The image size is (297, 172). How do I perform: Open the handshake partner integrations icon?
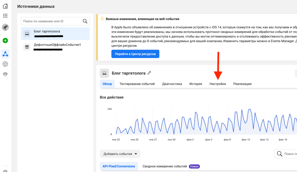point(5,74)
